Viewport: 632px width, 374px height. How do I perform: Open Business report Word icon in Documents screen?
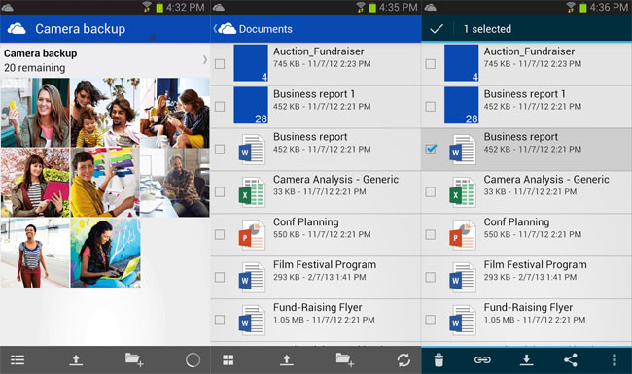[252, 150]
